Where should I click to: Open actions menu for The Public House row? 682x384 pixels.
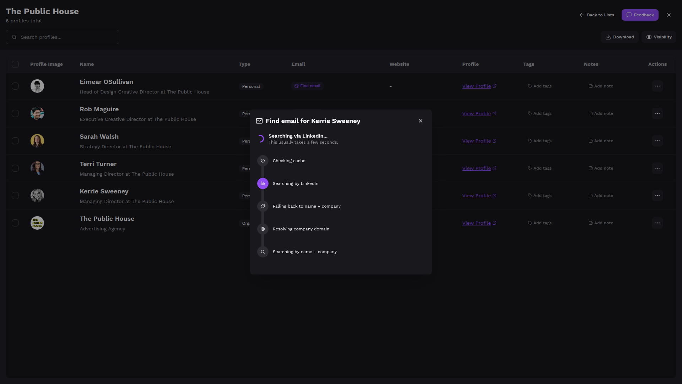[x=657, y=223]
